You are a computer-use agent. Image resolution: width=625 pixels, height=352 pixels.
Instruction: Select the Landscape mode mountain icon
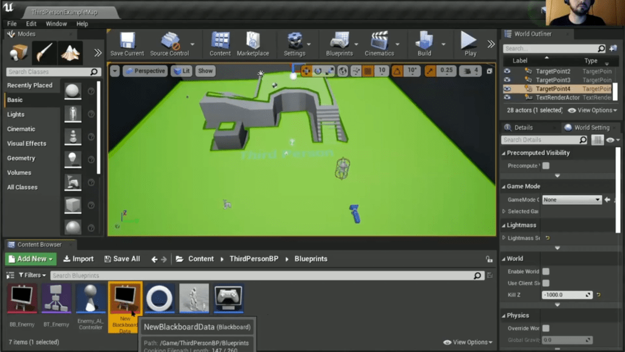(70, 53)
